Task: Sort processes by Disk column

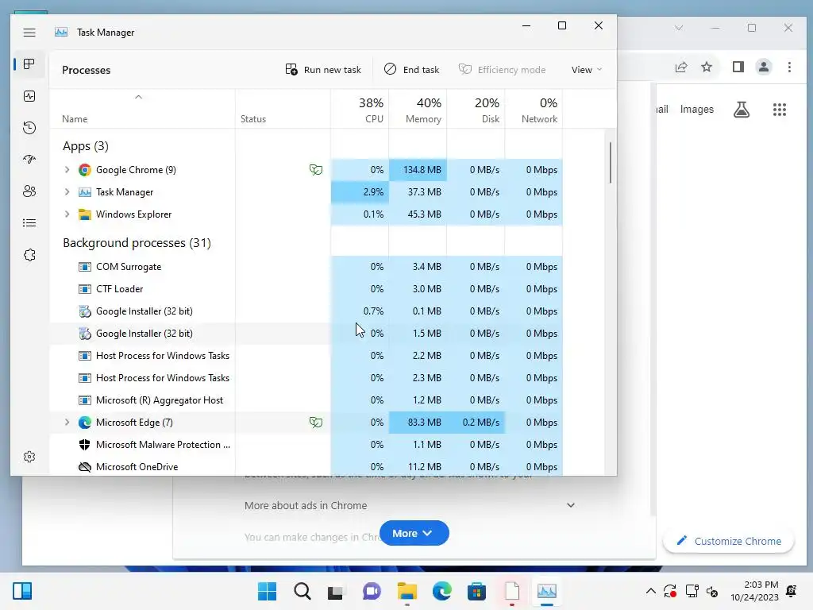Action: coord(476,110)
